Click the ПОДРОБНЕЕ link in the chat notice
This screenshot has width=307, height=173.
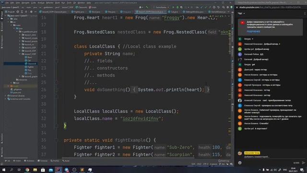pyautogui.click(x=253, y=31)
